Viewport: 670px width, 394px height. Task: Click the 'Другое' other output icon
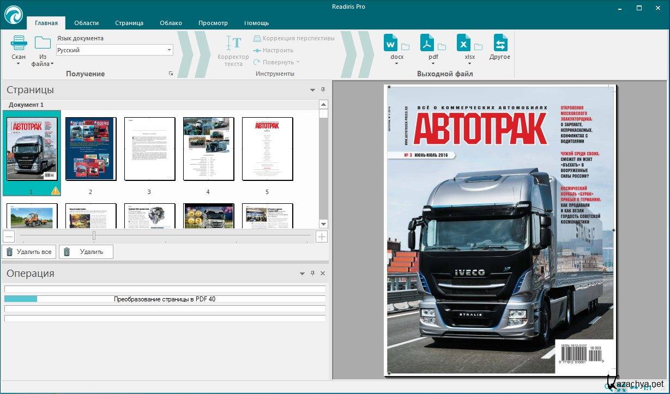(500, 43)
